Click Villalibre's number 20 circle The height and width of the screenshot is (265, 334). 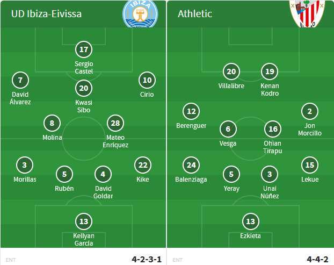(x=231, y=71)
